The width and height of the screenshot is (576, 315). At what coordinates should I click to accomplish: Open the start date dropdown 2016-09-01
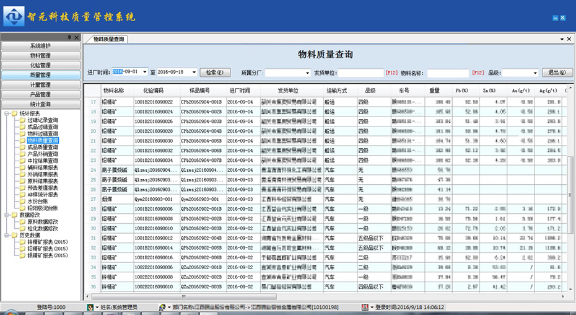144,73
